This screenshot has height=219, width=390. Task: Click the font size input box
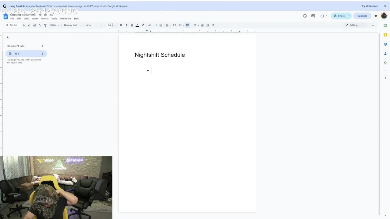point(109,25)
